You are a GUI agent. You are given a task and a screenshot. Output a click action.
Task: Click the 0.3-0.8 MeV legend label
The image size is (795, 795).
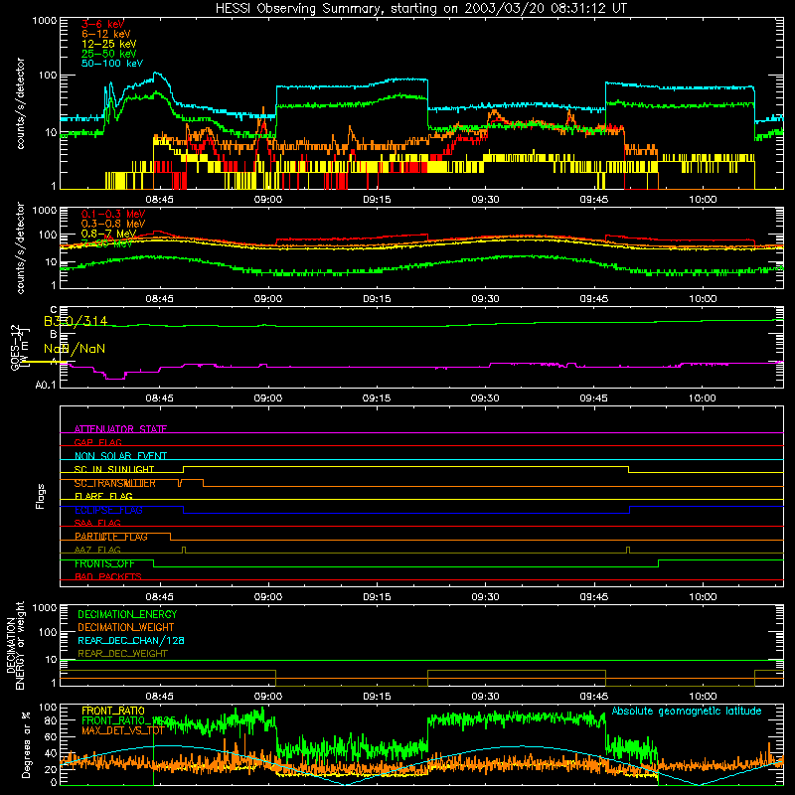click(113, 224)
